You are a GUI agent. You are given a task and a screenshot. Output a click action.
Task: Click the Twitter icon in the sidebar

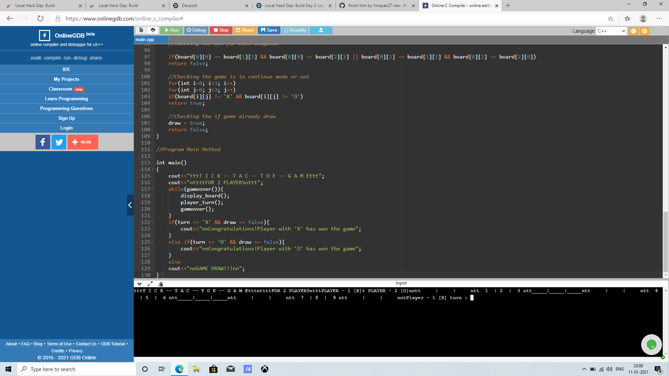[x=59, y=142]
